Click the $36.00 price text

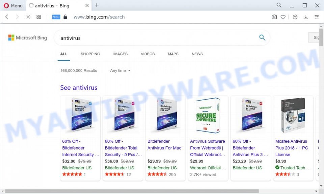111,161
